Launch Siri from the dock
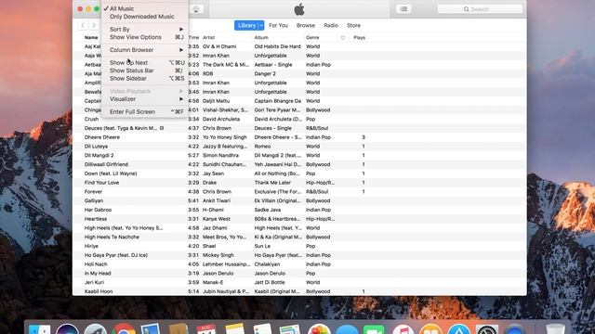 [x=67, y=328]
